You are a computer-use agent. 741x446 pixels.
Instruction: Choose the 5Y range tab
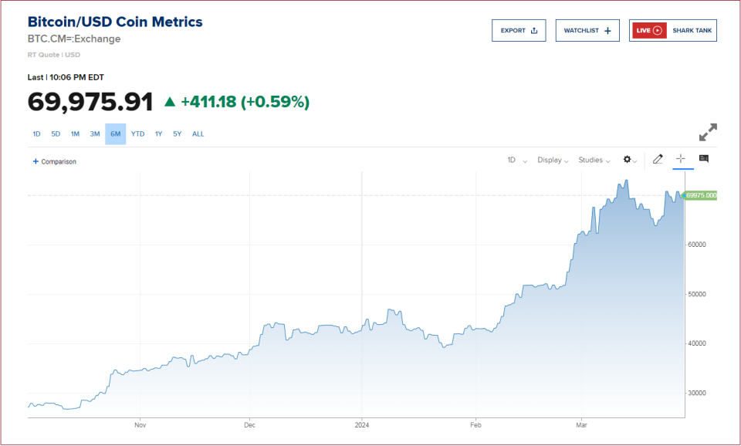coord(178,134)
